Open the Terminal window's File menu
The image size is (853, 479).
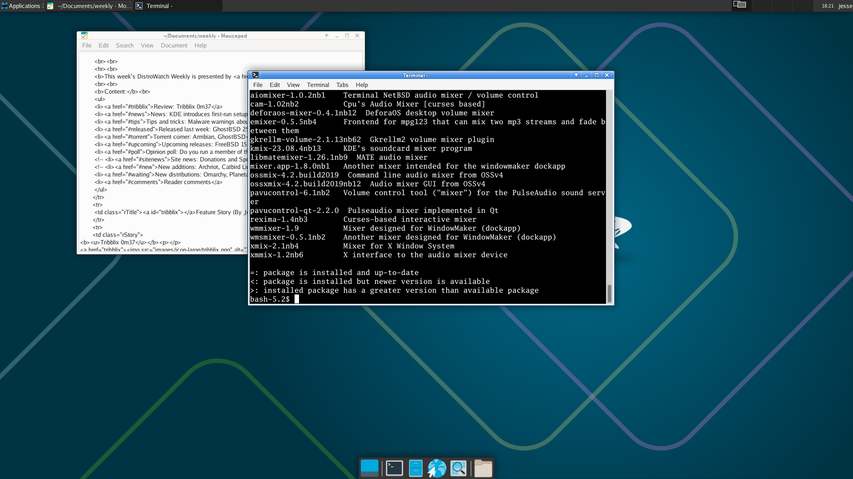[x=258, y=85]
